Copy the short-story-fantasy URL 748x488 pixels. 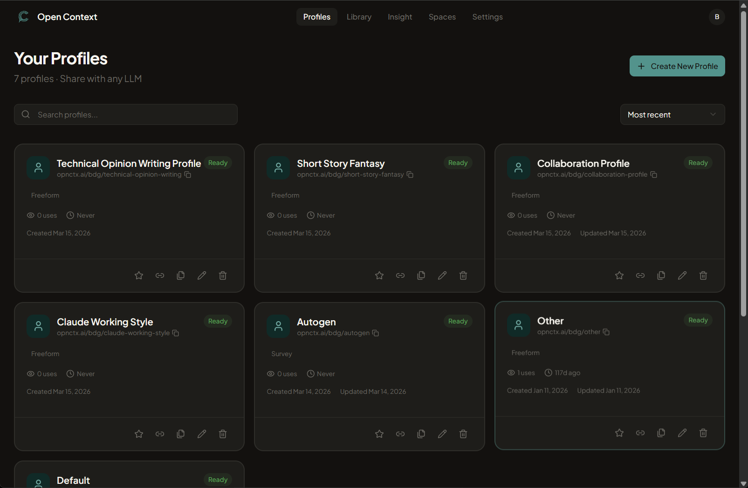click(x=410, y=175)
